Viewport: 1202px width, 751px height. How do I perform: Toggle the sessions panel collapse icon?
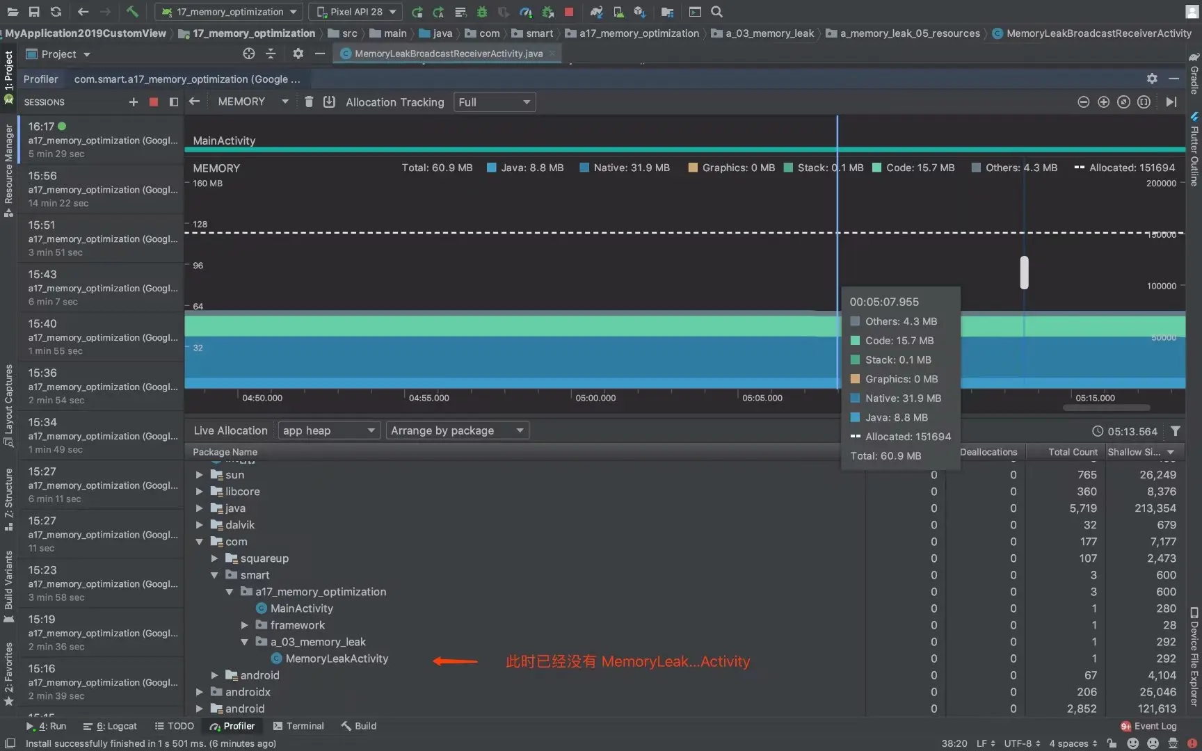pos(174,102)
